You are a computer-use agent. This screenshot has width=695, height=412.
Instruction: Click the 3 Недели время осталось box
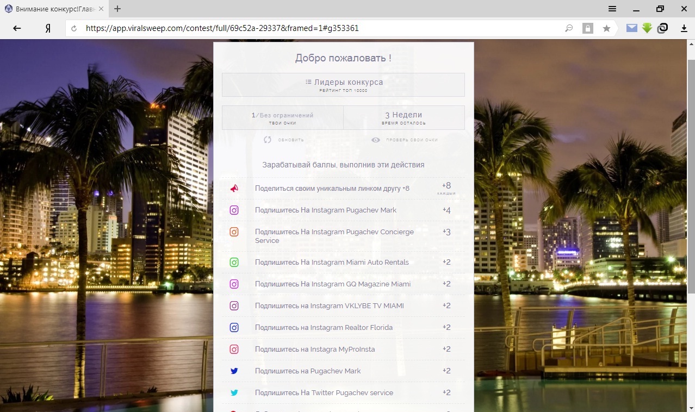pyautogui.click(x=404, y=117)
